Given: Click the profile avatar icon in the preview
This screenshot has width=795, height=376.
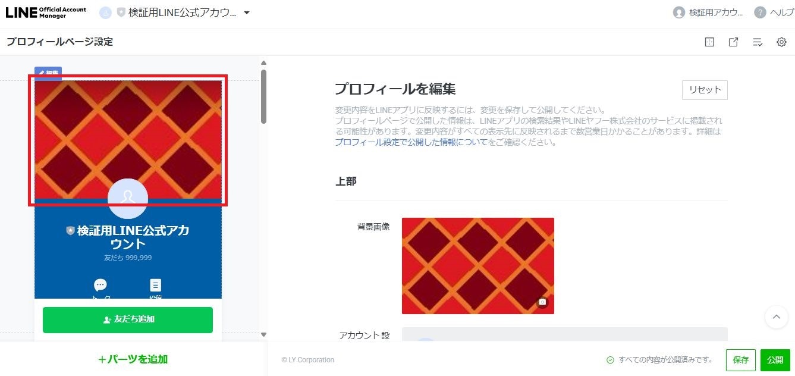Looking at the screenshot, I should [x=128, y=198].
